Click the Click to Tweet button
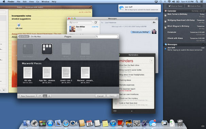 pyautogui.click(x=175, y=6)
